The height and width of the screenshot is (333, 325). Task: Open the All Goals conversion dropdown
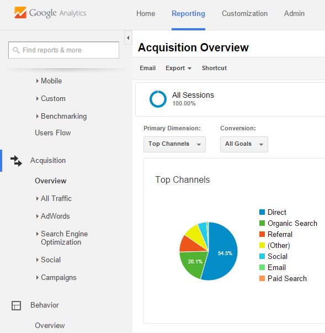tap(244, 144)
